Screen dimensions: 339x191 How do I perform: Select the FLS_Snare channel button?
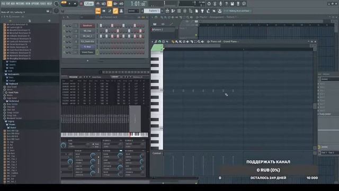[87, 41]
